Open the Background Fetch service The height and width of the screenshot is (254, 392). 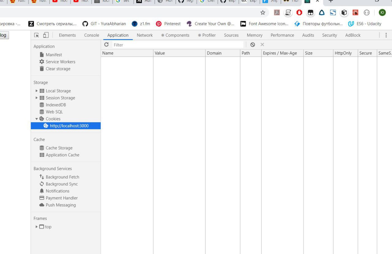point(59,177)
